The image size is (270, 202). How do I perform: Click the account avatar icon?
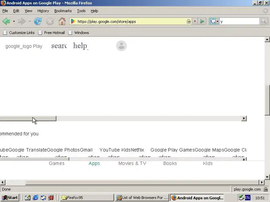pos(122,46)
